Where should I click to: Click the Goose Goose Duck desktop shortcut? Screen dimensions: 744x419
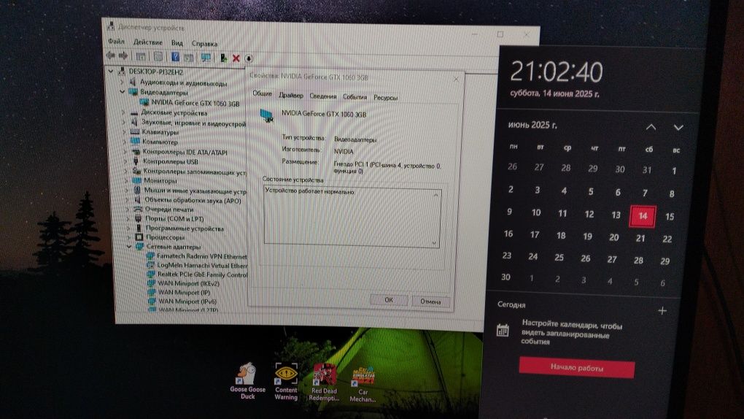click(247, 381)
